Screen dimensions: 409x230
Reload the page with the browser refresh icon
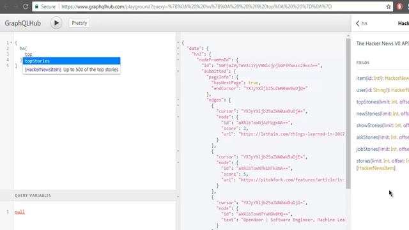(x=26, y=6)
